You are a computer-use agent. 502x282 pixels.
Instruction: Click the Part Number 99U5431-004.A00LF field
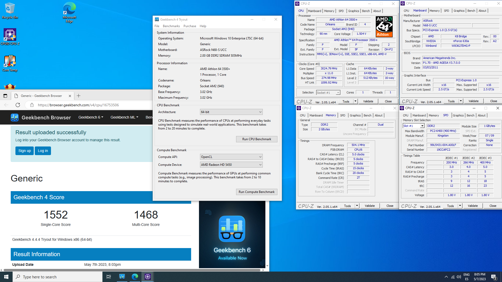[443, 145]
